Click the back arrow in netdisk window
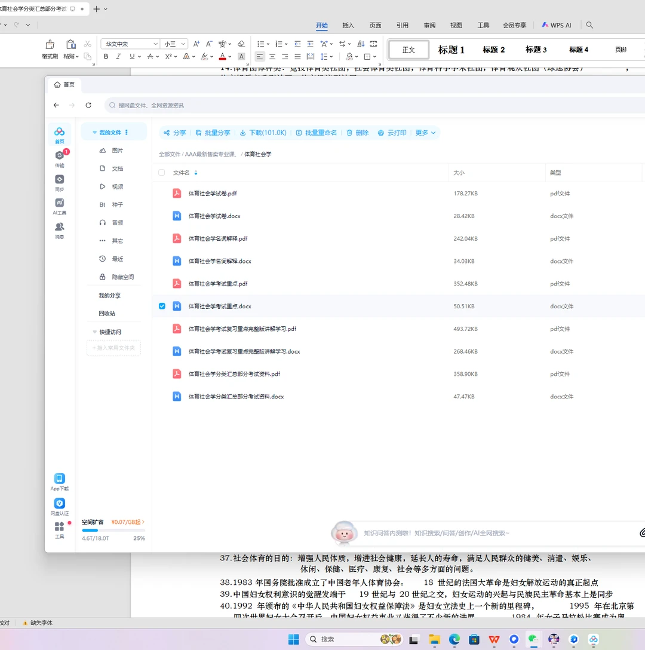The height and width of the screenshot is (650, 645). (x=56, y=105)
